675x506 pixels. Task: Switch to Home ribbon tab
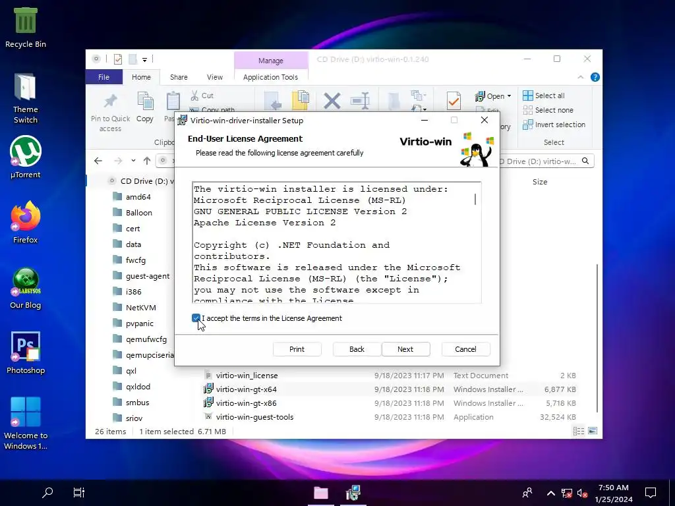pos(141,77)
